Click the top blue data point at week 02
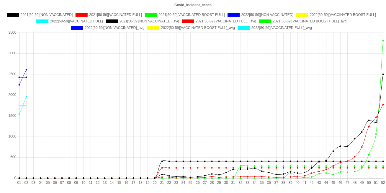 coord(26,70)
